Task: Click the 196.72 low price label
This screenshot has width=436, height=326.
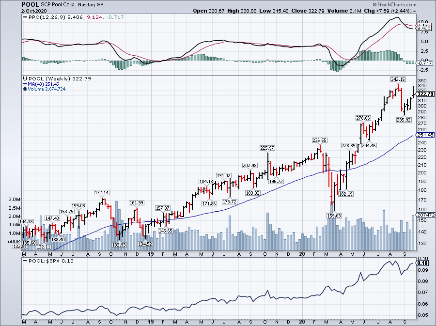Action: pos(276,181)
